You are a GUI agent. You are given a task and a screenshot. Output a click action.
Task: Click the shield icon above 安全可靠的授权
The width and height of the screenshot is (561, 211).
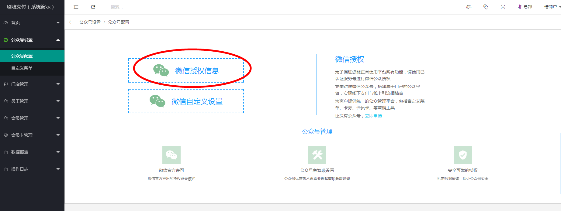pos(463,155)
